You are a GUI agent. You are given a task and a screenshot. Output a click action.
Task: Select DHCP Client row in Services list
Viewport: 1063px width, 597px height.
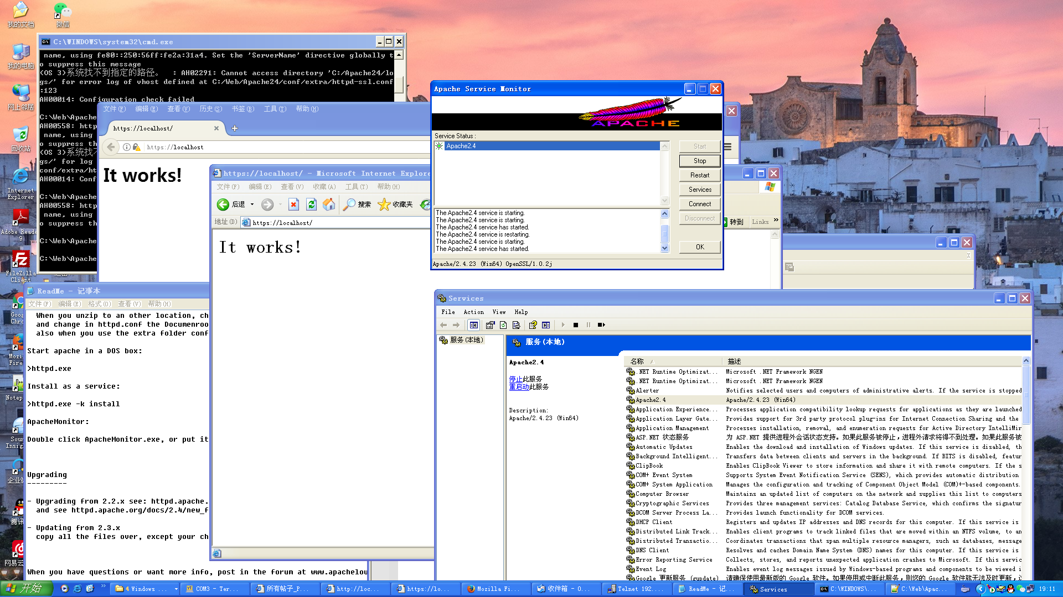824,522
